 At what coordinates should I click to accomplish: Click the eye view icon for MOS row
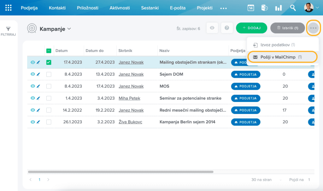point(32,86)
